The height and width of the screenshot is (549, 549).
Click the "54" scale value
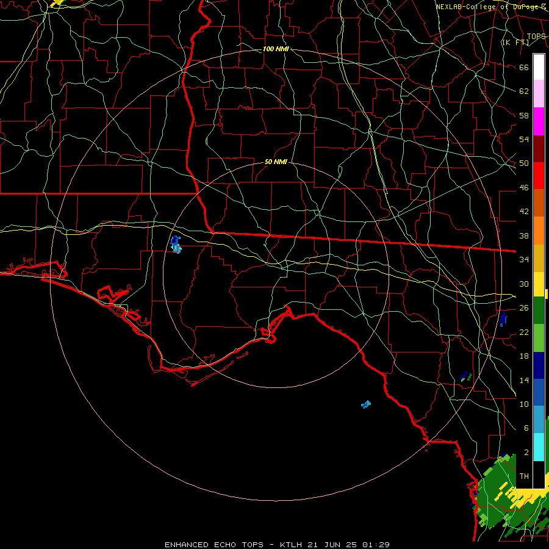pos(524,139)
